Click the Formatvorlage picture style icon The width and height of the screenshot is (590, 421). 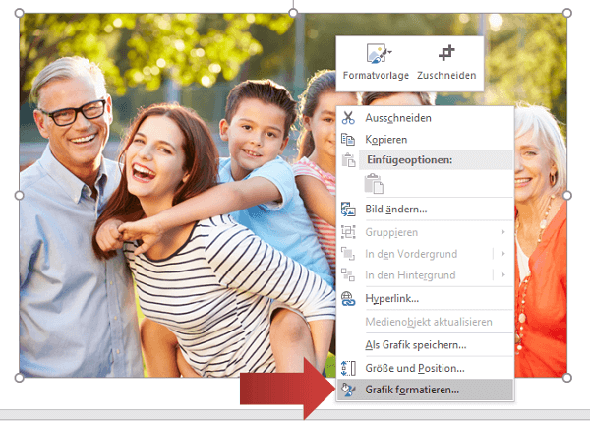pos(377,53)
